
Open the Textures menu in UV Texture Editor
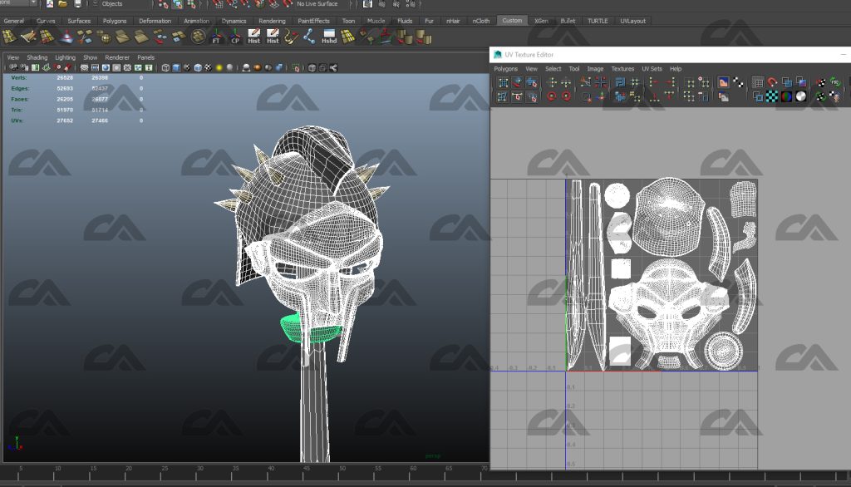(x=624, y=69)
